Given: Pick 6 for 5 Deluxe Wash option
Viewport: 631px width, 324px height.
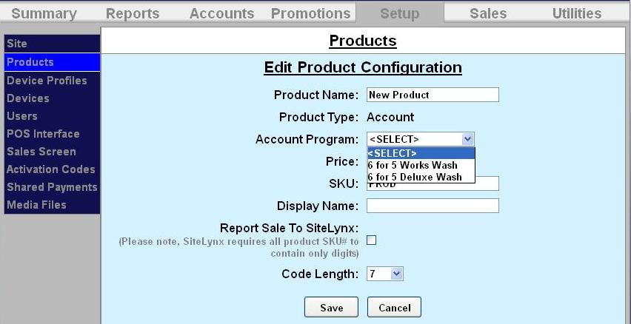Looking at the screenshot, I should [x=415, y=177].
